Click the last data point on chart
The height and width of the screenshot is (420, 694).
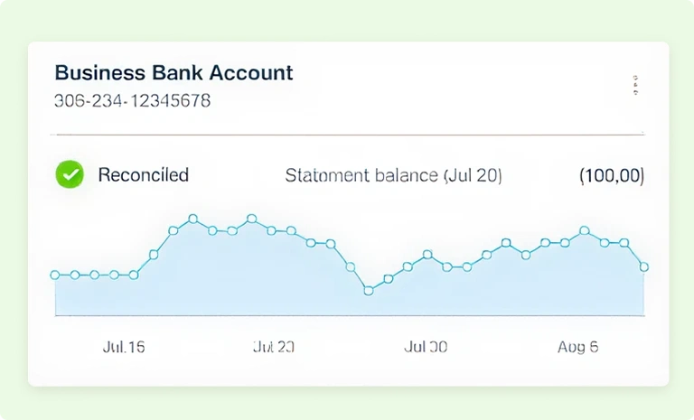pyautogui.click(x=644, y=266)
